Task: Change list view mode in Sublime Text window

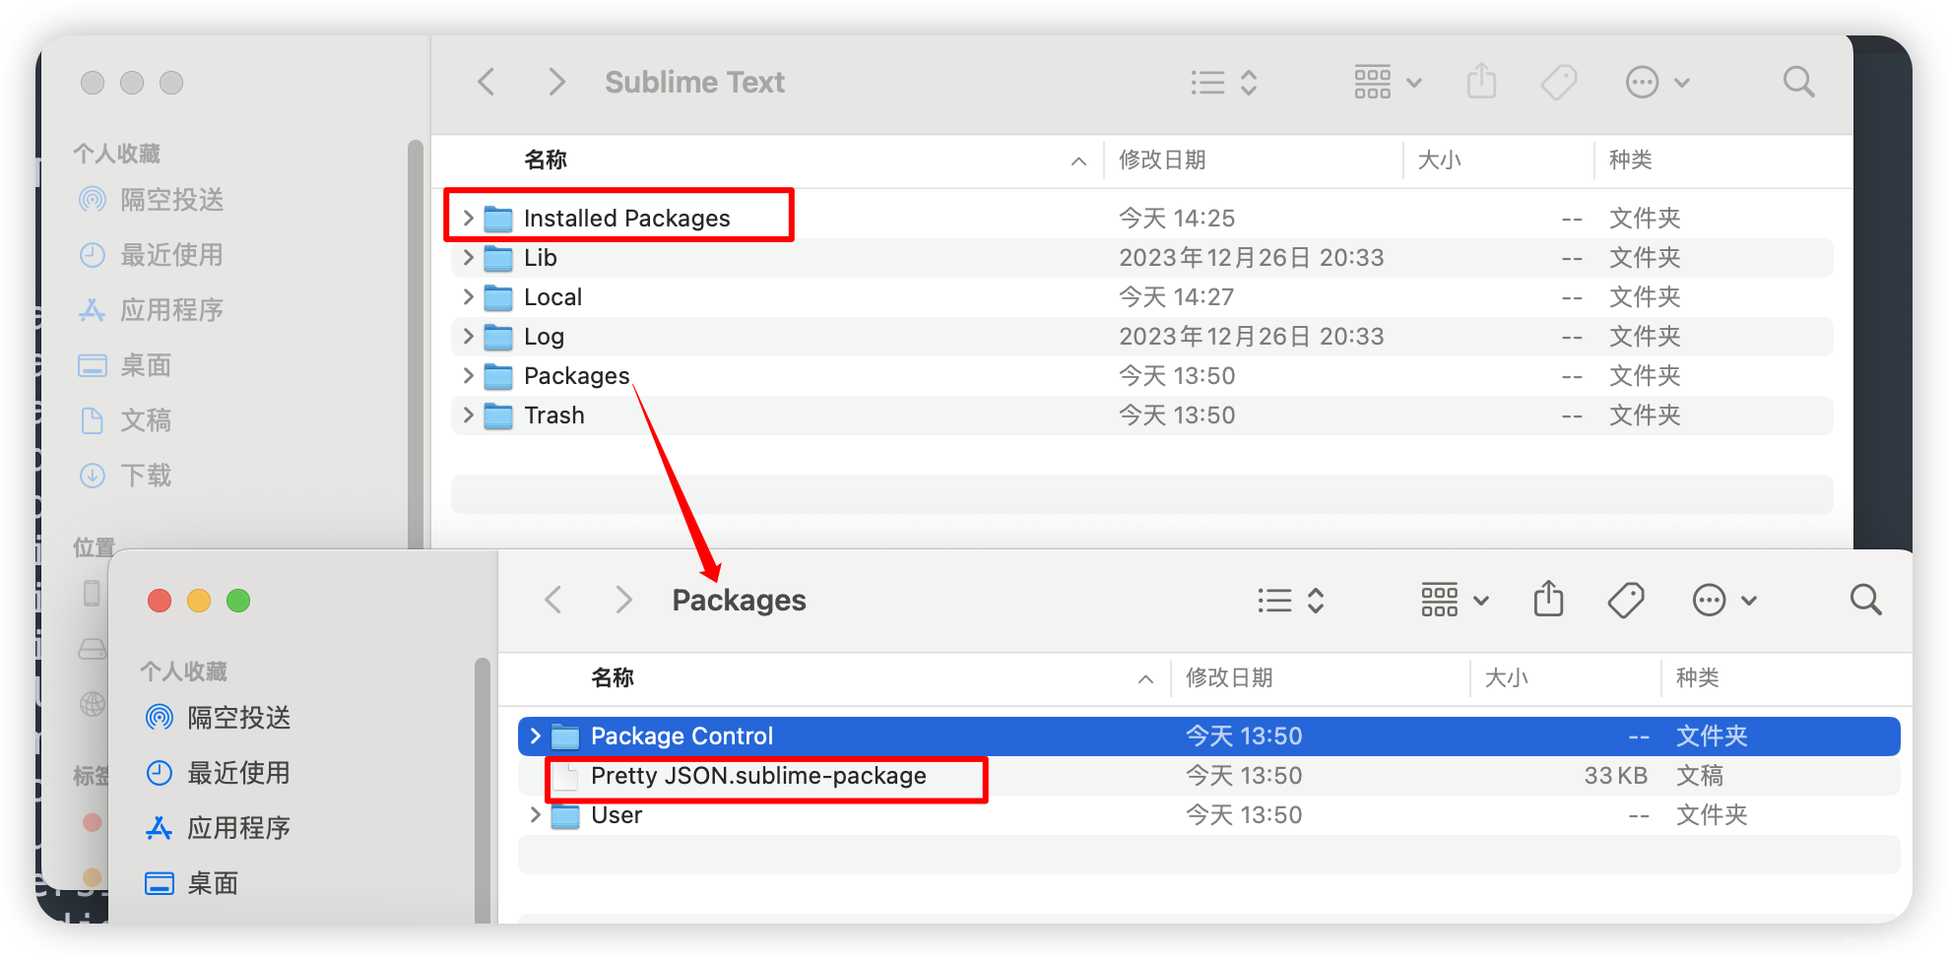Action: tap(1223, 83)
